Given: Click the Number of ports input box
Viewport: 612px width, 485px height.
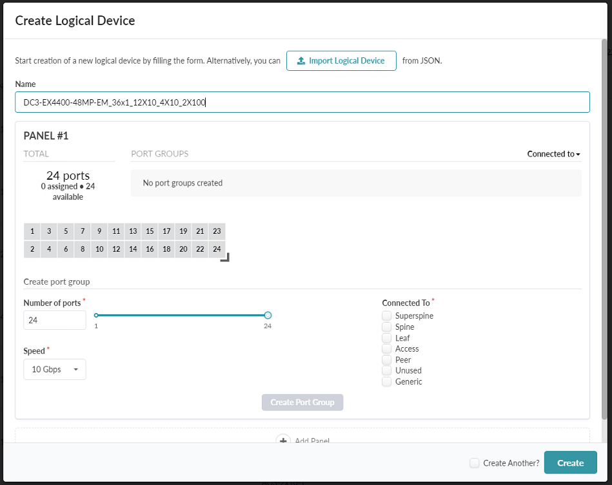Looking at the screenshot, I should 55,320.
